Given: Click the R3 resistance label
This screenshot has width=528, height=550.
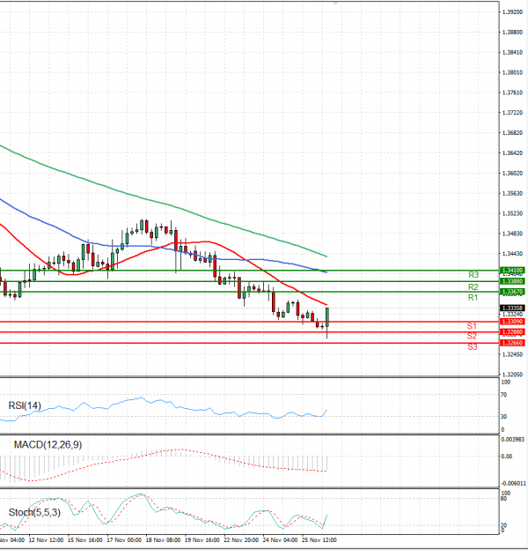Looking at the screenshot, I should click(473, 275).
